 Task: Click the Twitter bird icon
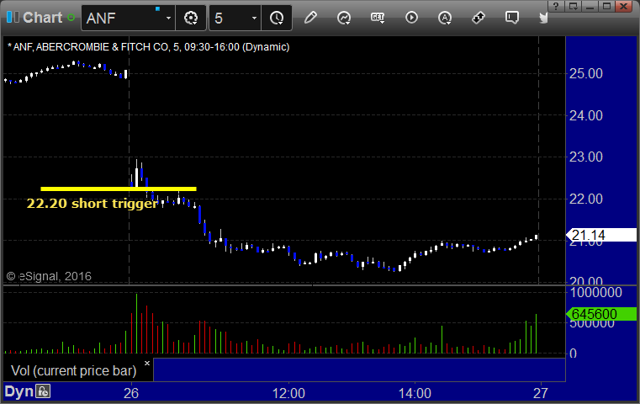[543, 18]
